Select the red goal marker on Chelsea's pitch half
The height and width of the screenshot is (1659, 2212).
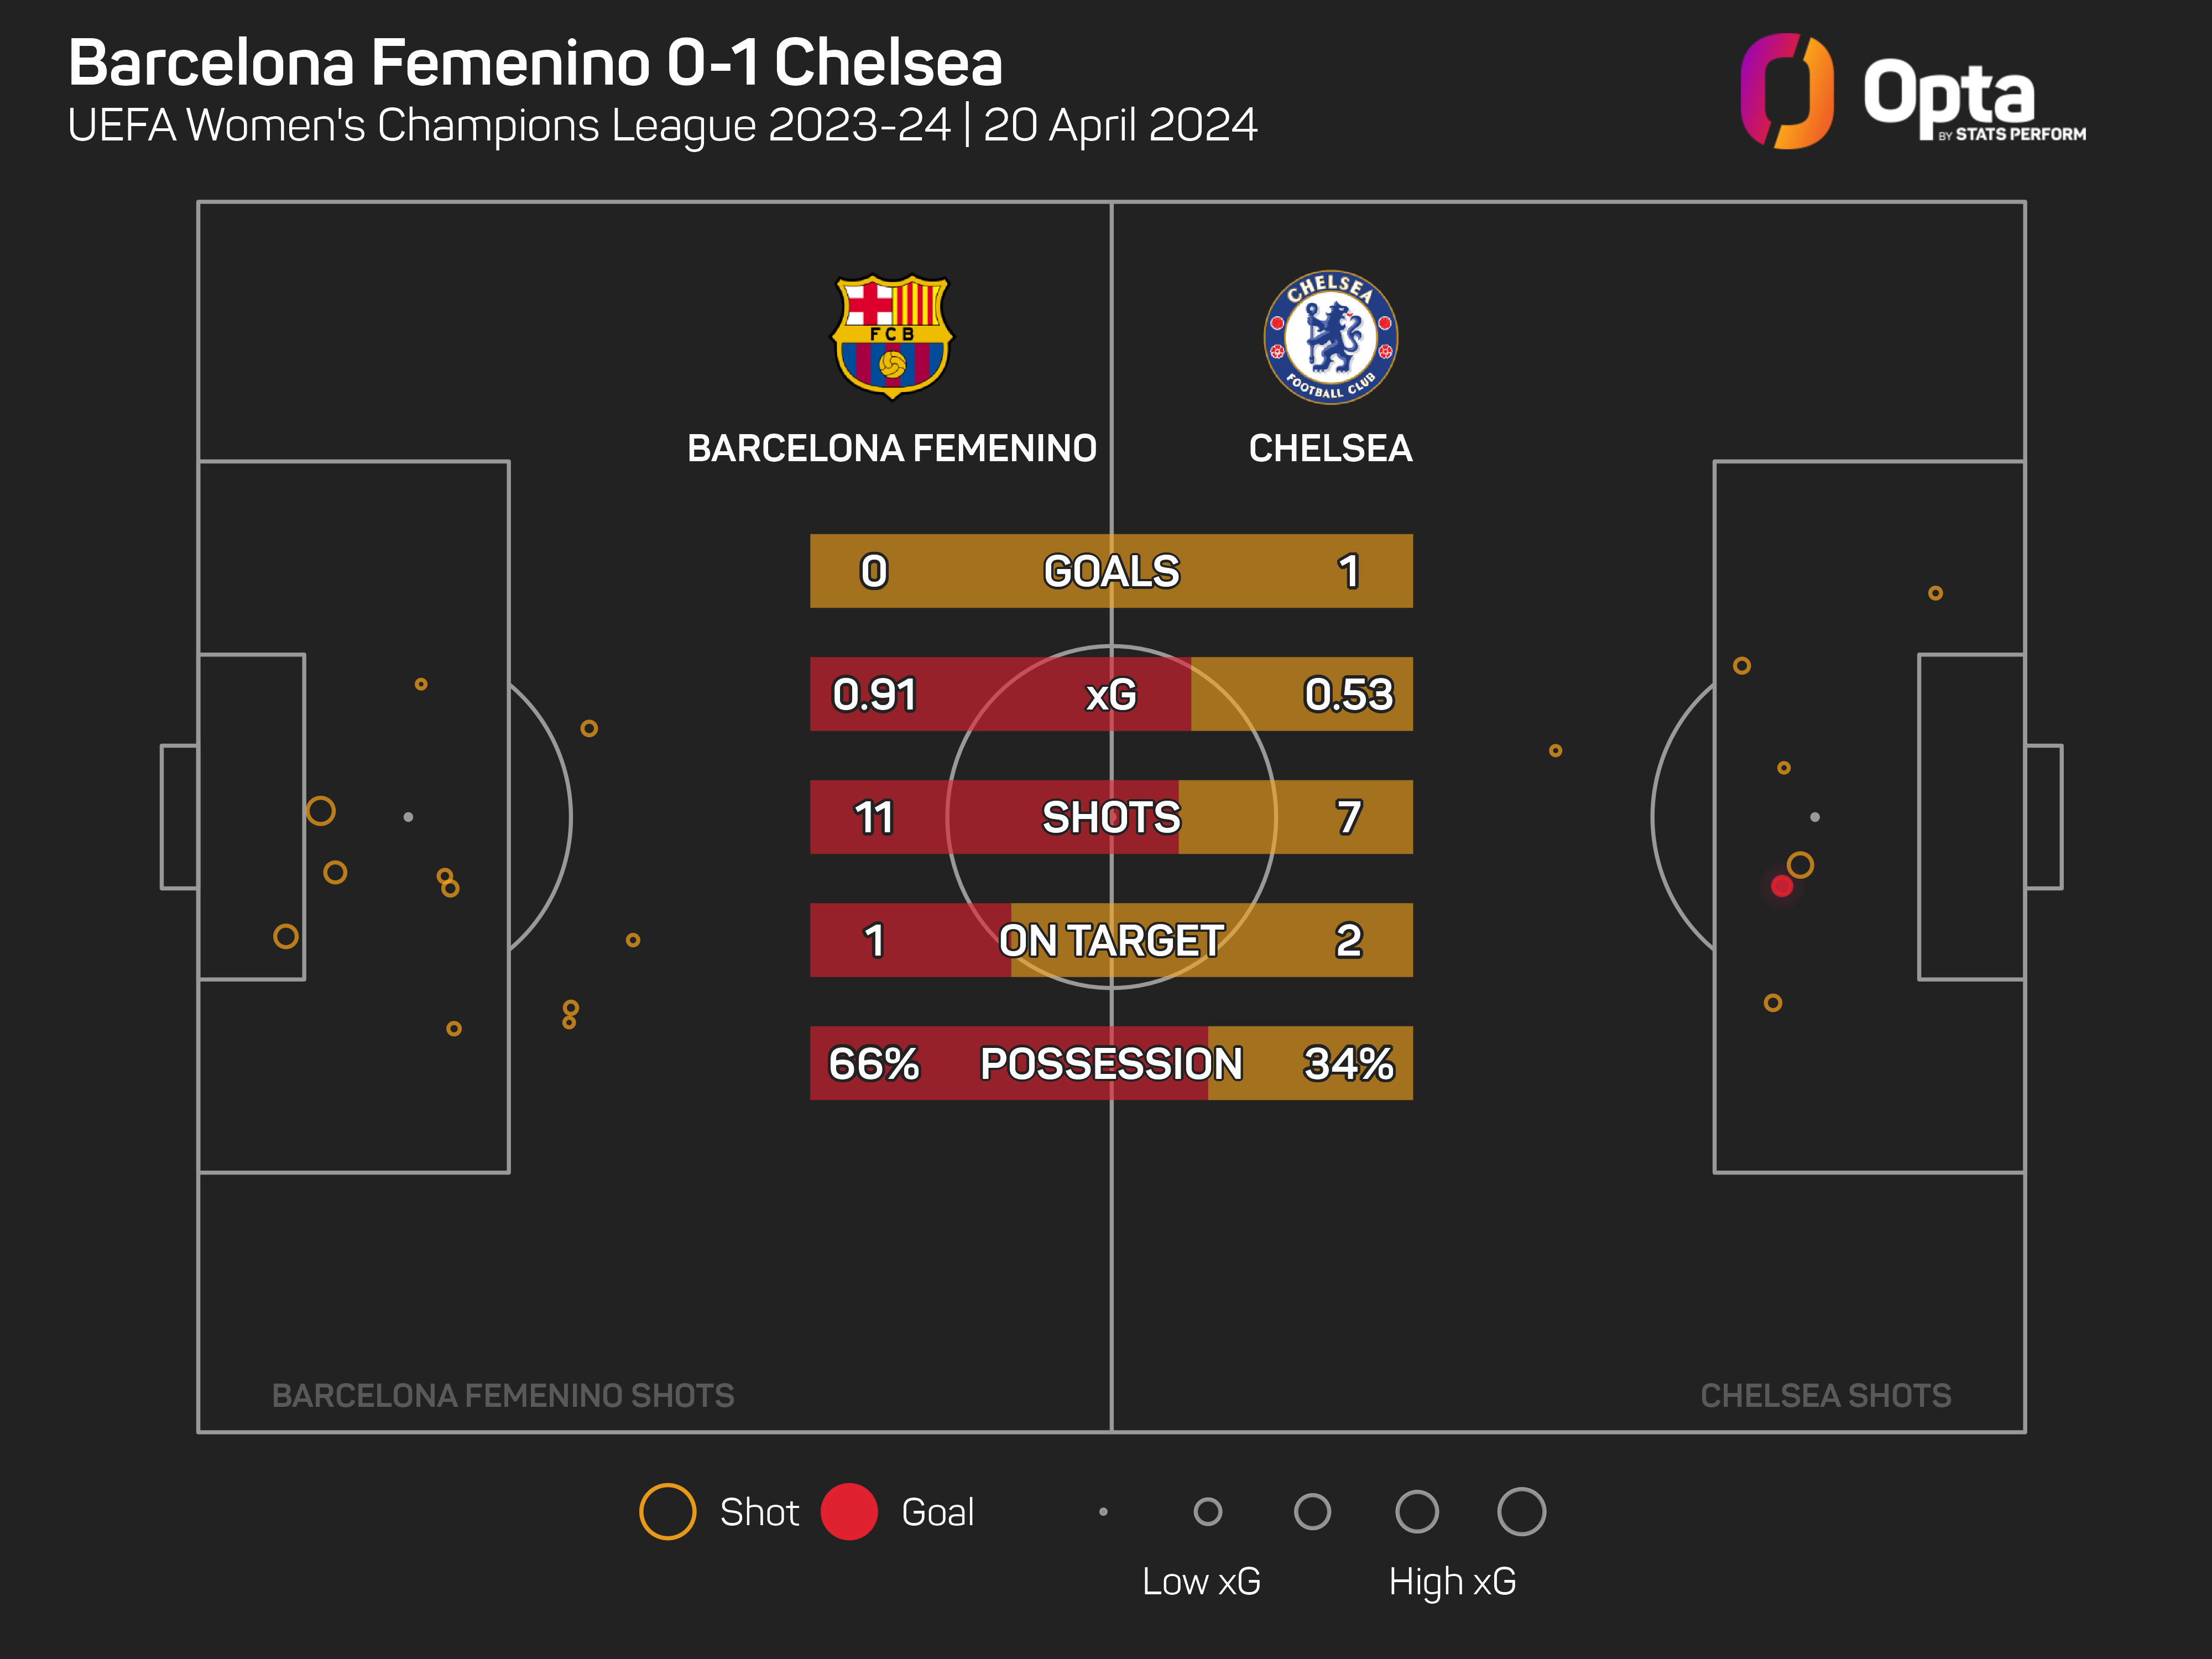pyautogui.click(x=1781, y=886)
